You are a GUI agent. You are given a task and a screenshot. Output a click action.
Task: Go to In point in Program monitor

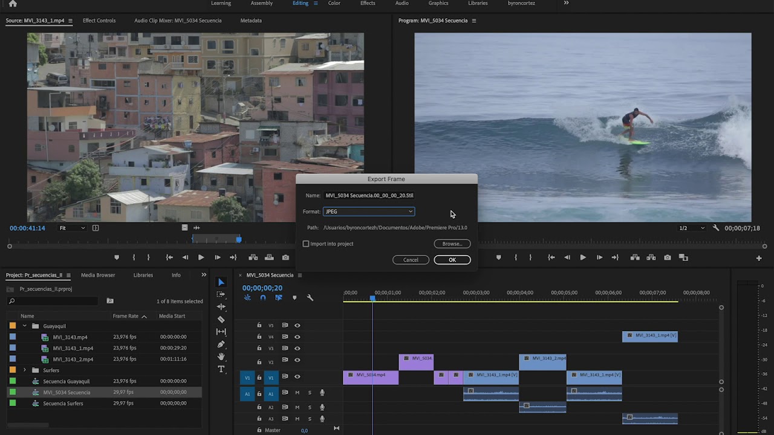pyautogui.click(x=551, y=257)
